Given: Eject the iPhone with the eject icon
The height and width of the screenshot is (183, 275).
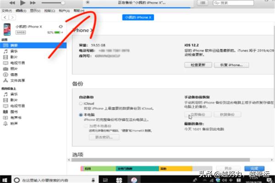Looking at the screenshot, I should [60, 27].
